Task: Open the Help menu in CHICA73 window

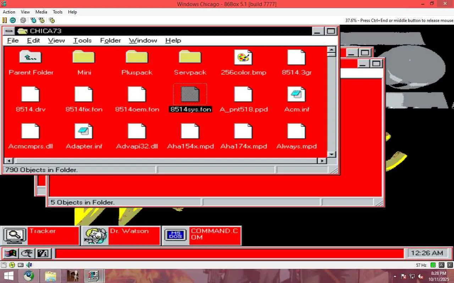Action: [x=173, y=40]
